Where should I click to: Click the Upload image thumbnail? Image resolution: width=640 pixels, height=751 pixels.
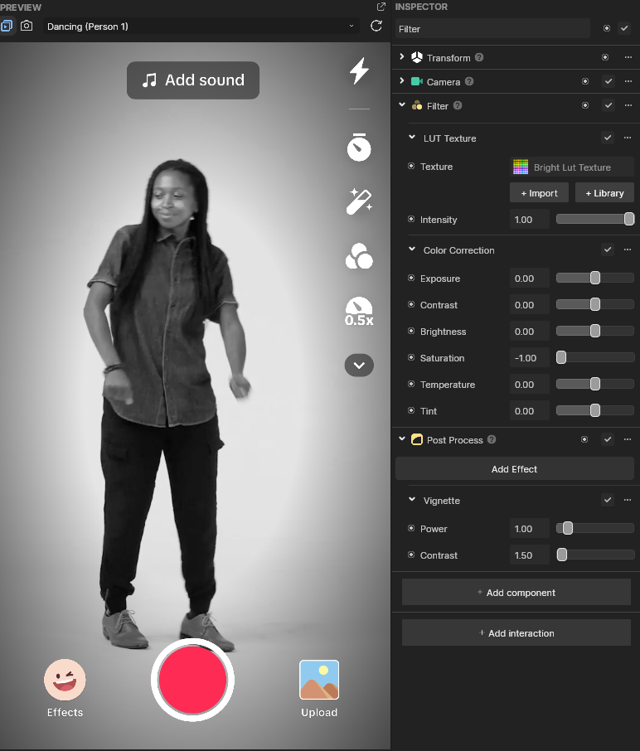click(319, 680)
